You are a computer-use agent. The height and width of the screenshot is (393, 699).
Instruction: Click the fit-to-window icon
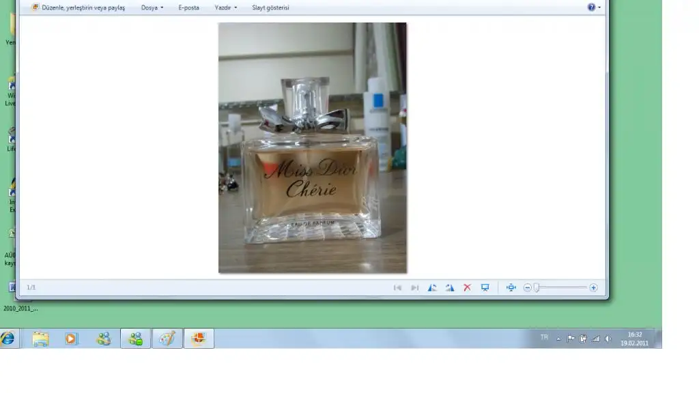pos(511,288)
